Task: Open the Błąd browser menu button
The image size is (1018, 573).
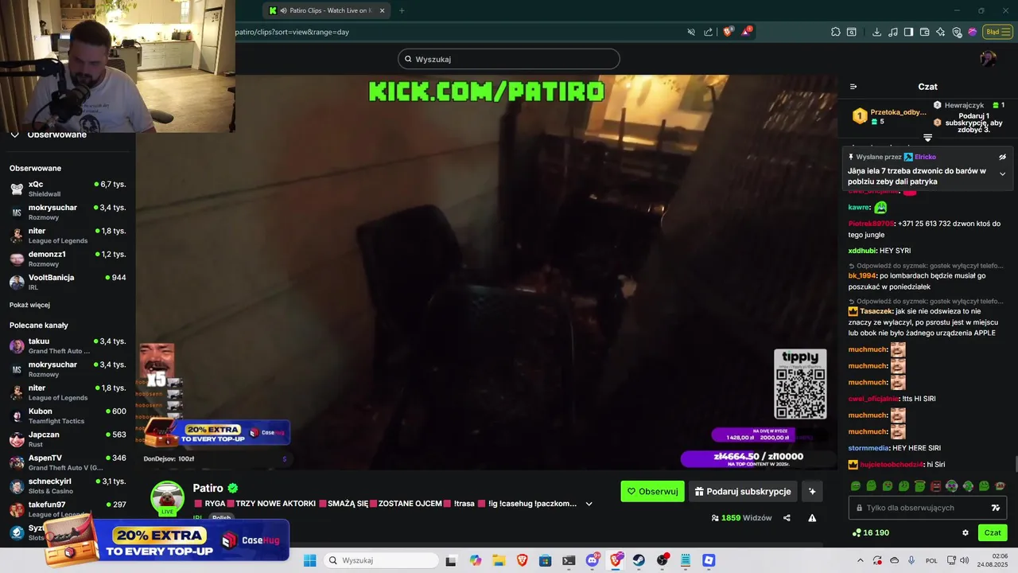Action: [997, 32]
